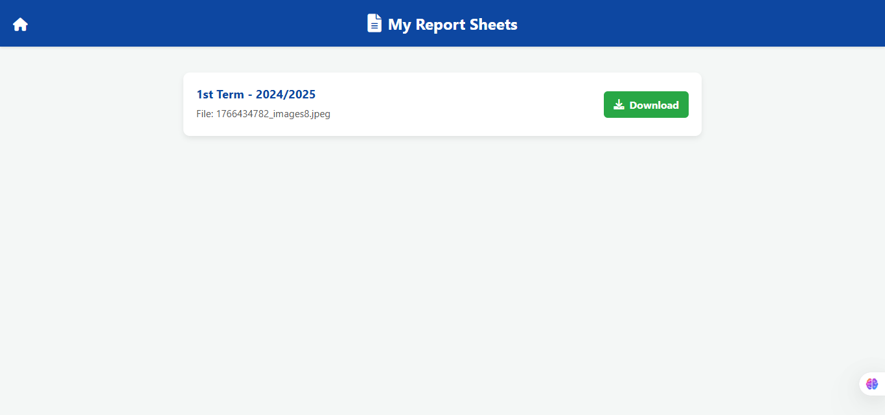This screenshot has height=415, width=885.
Task: Click the "File:" label in report card
Action: pyautogui.click(x=205, y=114)
